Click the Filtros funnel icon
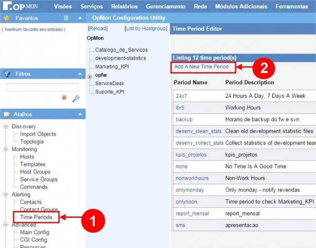The width and height of the screenshot is (316, 248). point(7,74)
